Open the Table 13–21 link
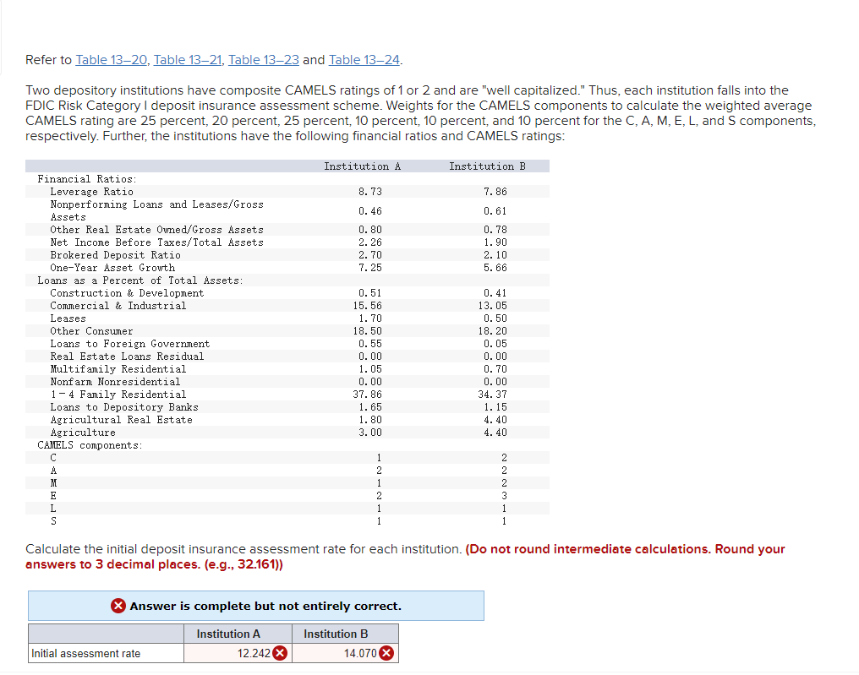Screen dimensions: 859x675 tap(188, 60)
